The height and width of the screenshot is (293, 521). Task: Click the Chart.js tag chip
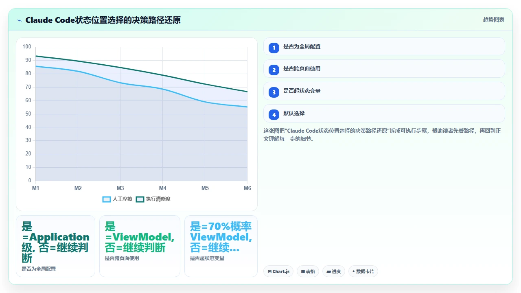pos(278,271)
